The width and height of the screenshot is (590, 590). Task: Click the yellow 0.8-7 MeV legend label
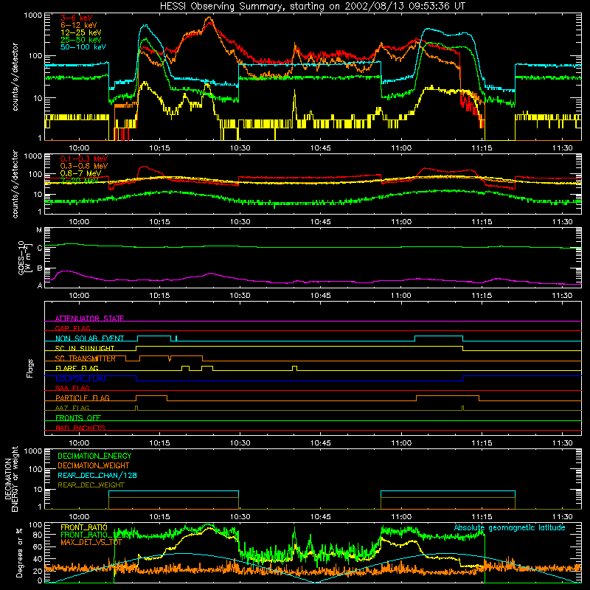pos(80,173)
